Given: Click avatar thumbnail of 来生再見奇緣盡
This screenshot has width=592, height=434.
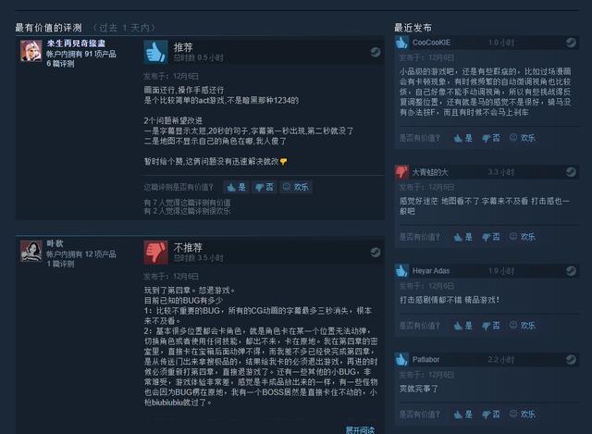Looking at the screenshot, I should pos(31,51).
